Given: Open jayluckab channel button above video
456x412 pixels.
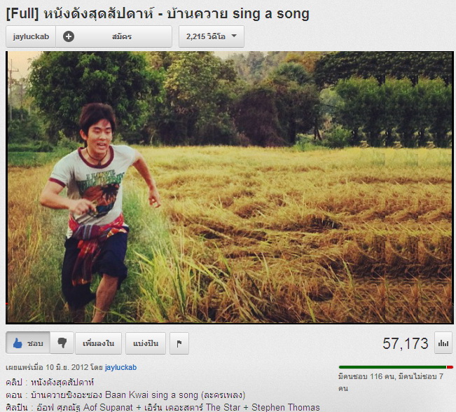Looking at the screenshot, I should pyautogui.click(x=31, y=36).
